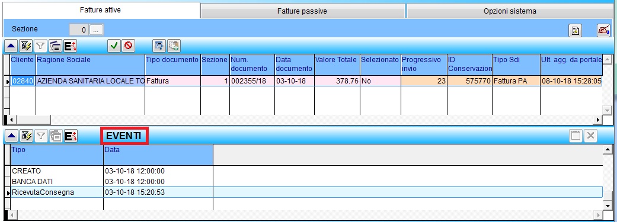Select the CREATO event row

(306, 171)
